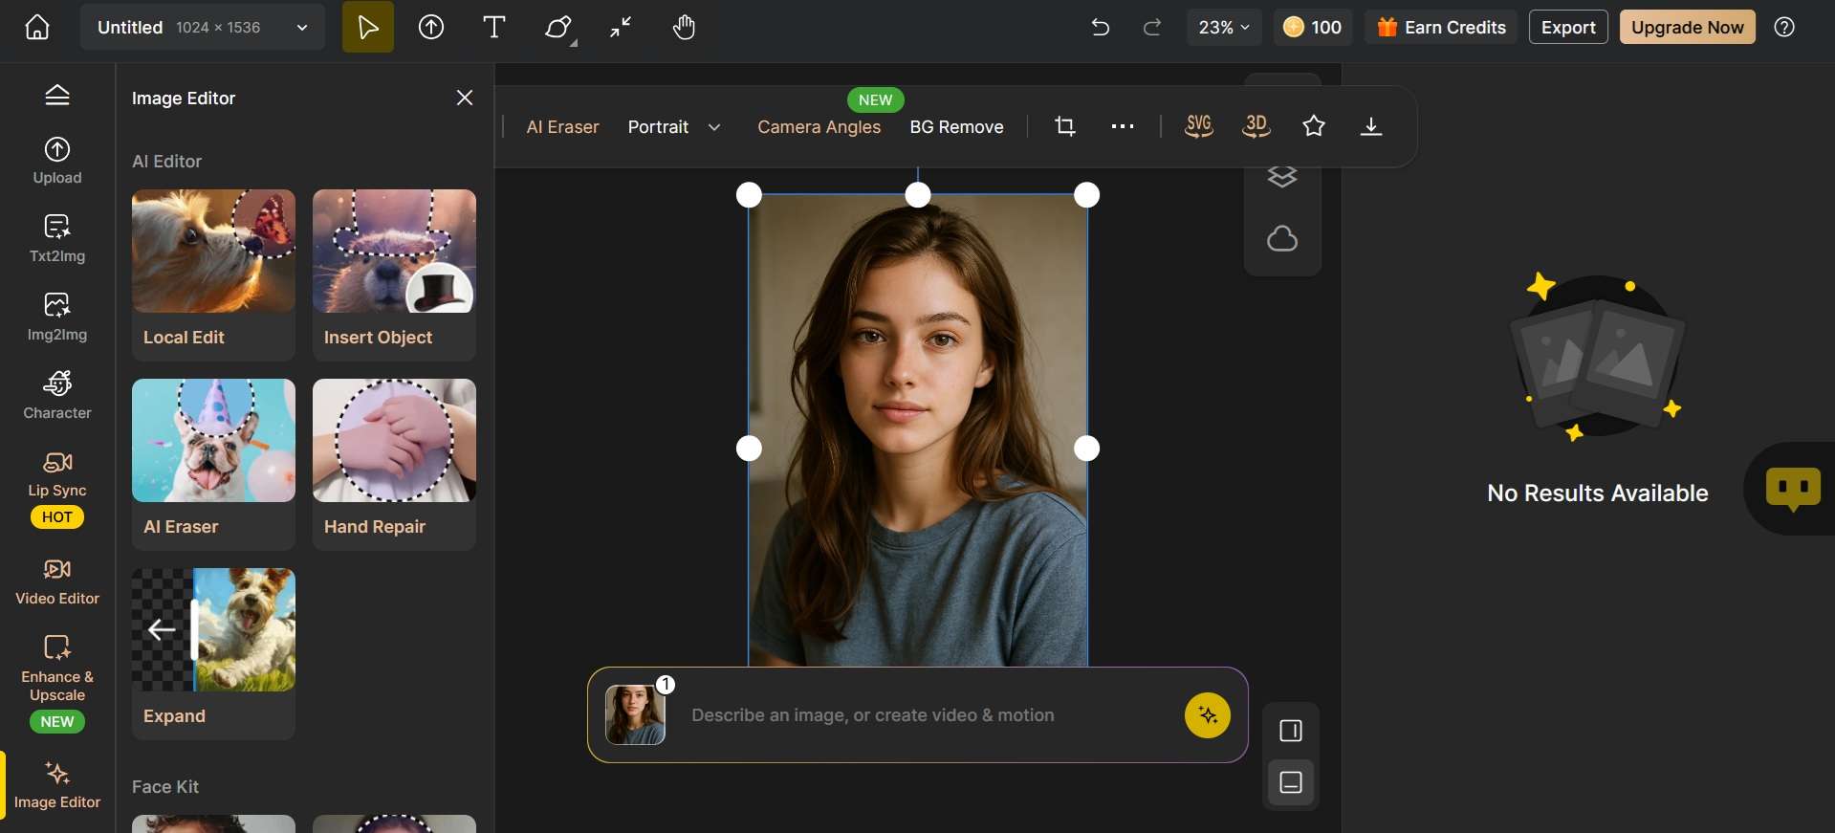
Task: Click the upload tool in top toolbar
Action: (431, 27)
